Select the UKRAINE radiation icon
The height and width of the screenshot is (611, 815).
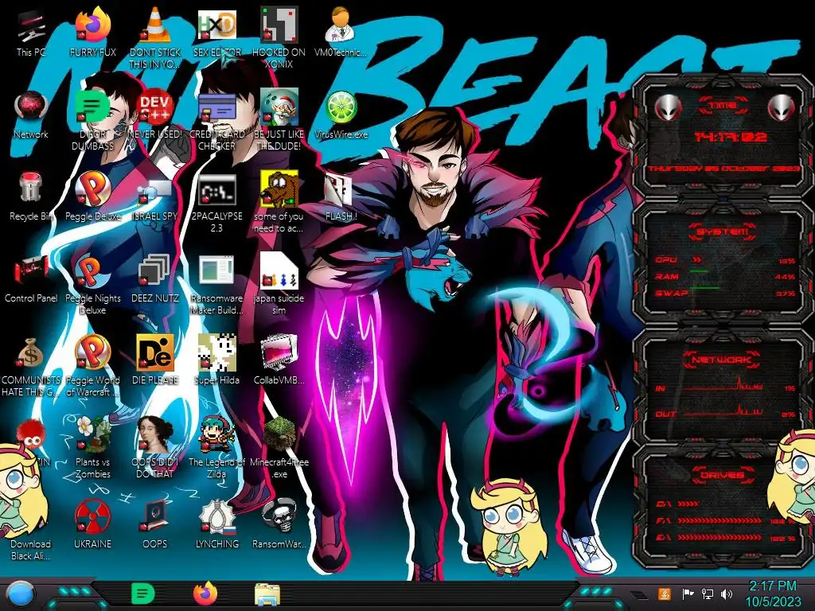coord(92,523)
